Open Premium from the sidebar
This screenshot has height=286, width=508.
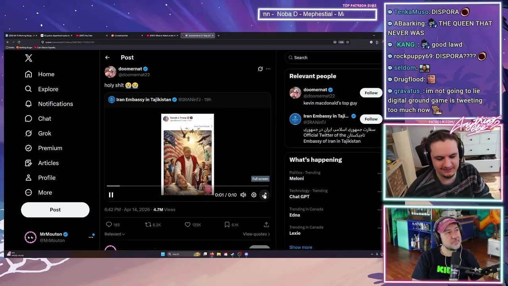(44, 148)
